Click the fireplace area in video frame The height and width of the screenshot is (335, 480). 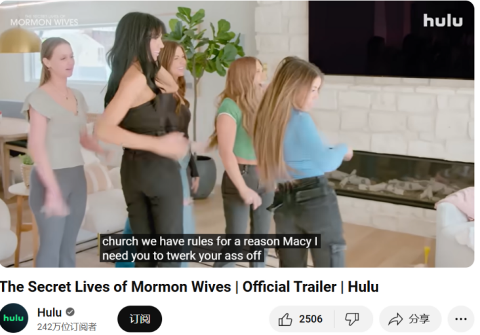click(404, 180)
